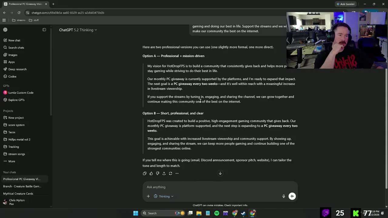Open the Chrome apps grid in bookmarks bar
The image size is (388, 218).
tap(4, 20)
